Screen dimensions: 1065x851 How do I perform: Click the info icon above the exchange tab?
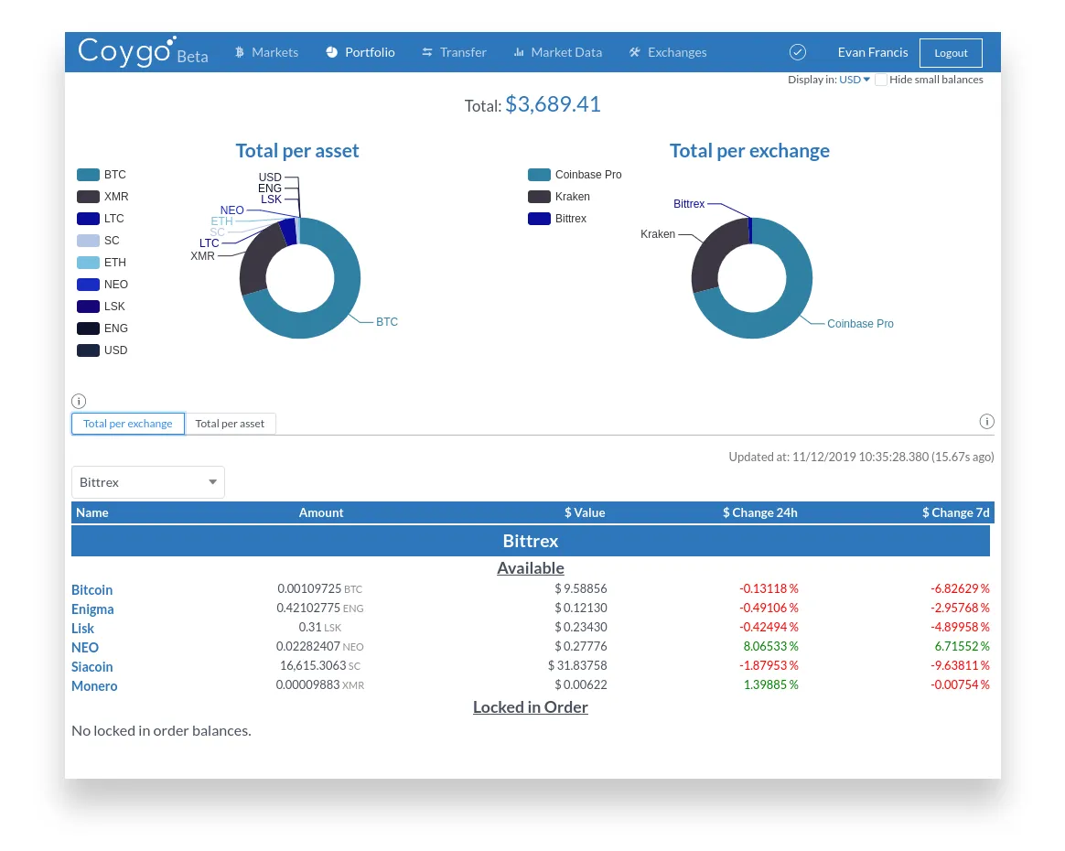79,401
